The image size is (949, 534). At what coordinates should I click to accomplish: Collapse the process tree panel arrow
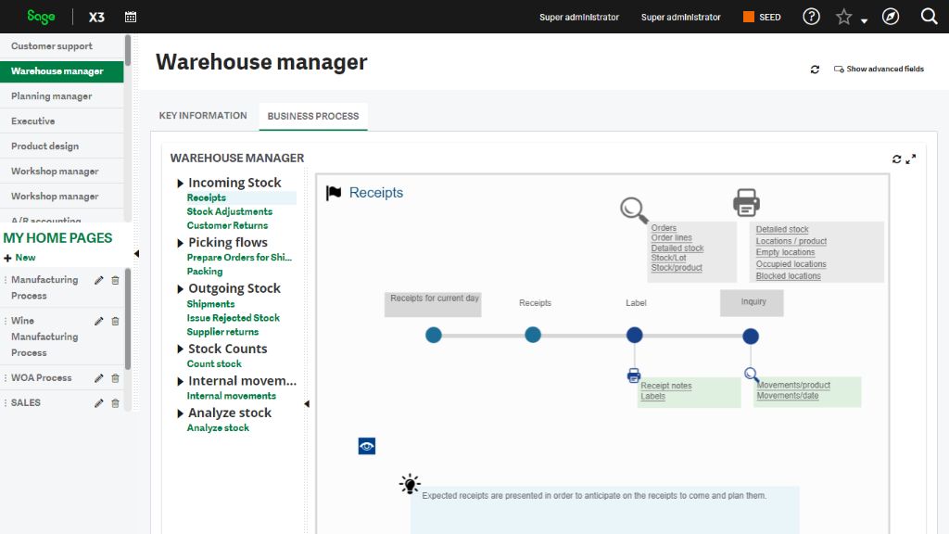tap(306, 404)
